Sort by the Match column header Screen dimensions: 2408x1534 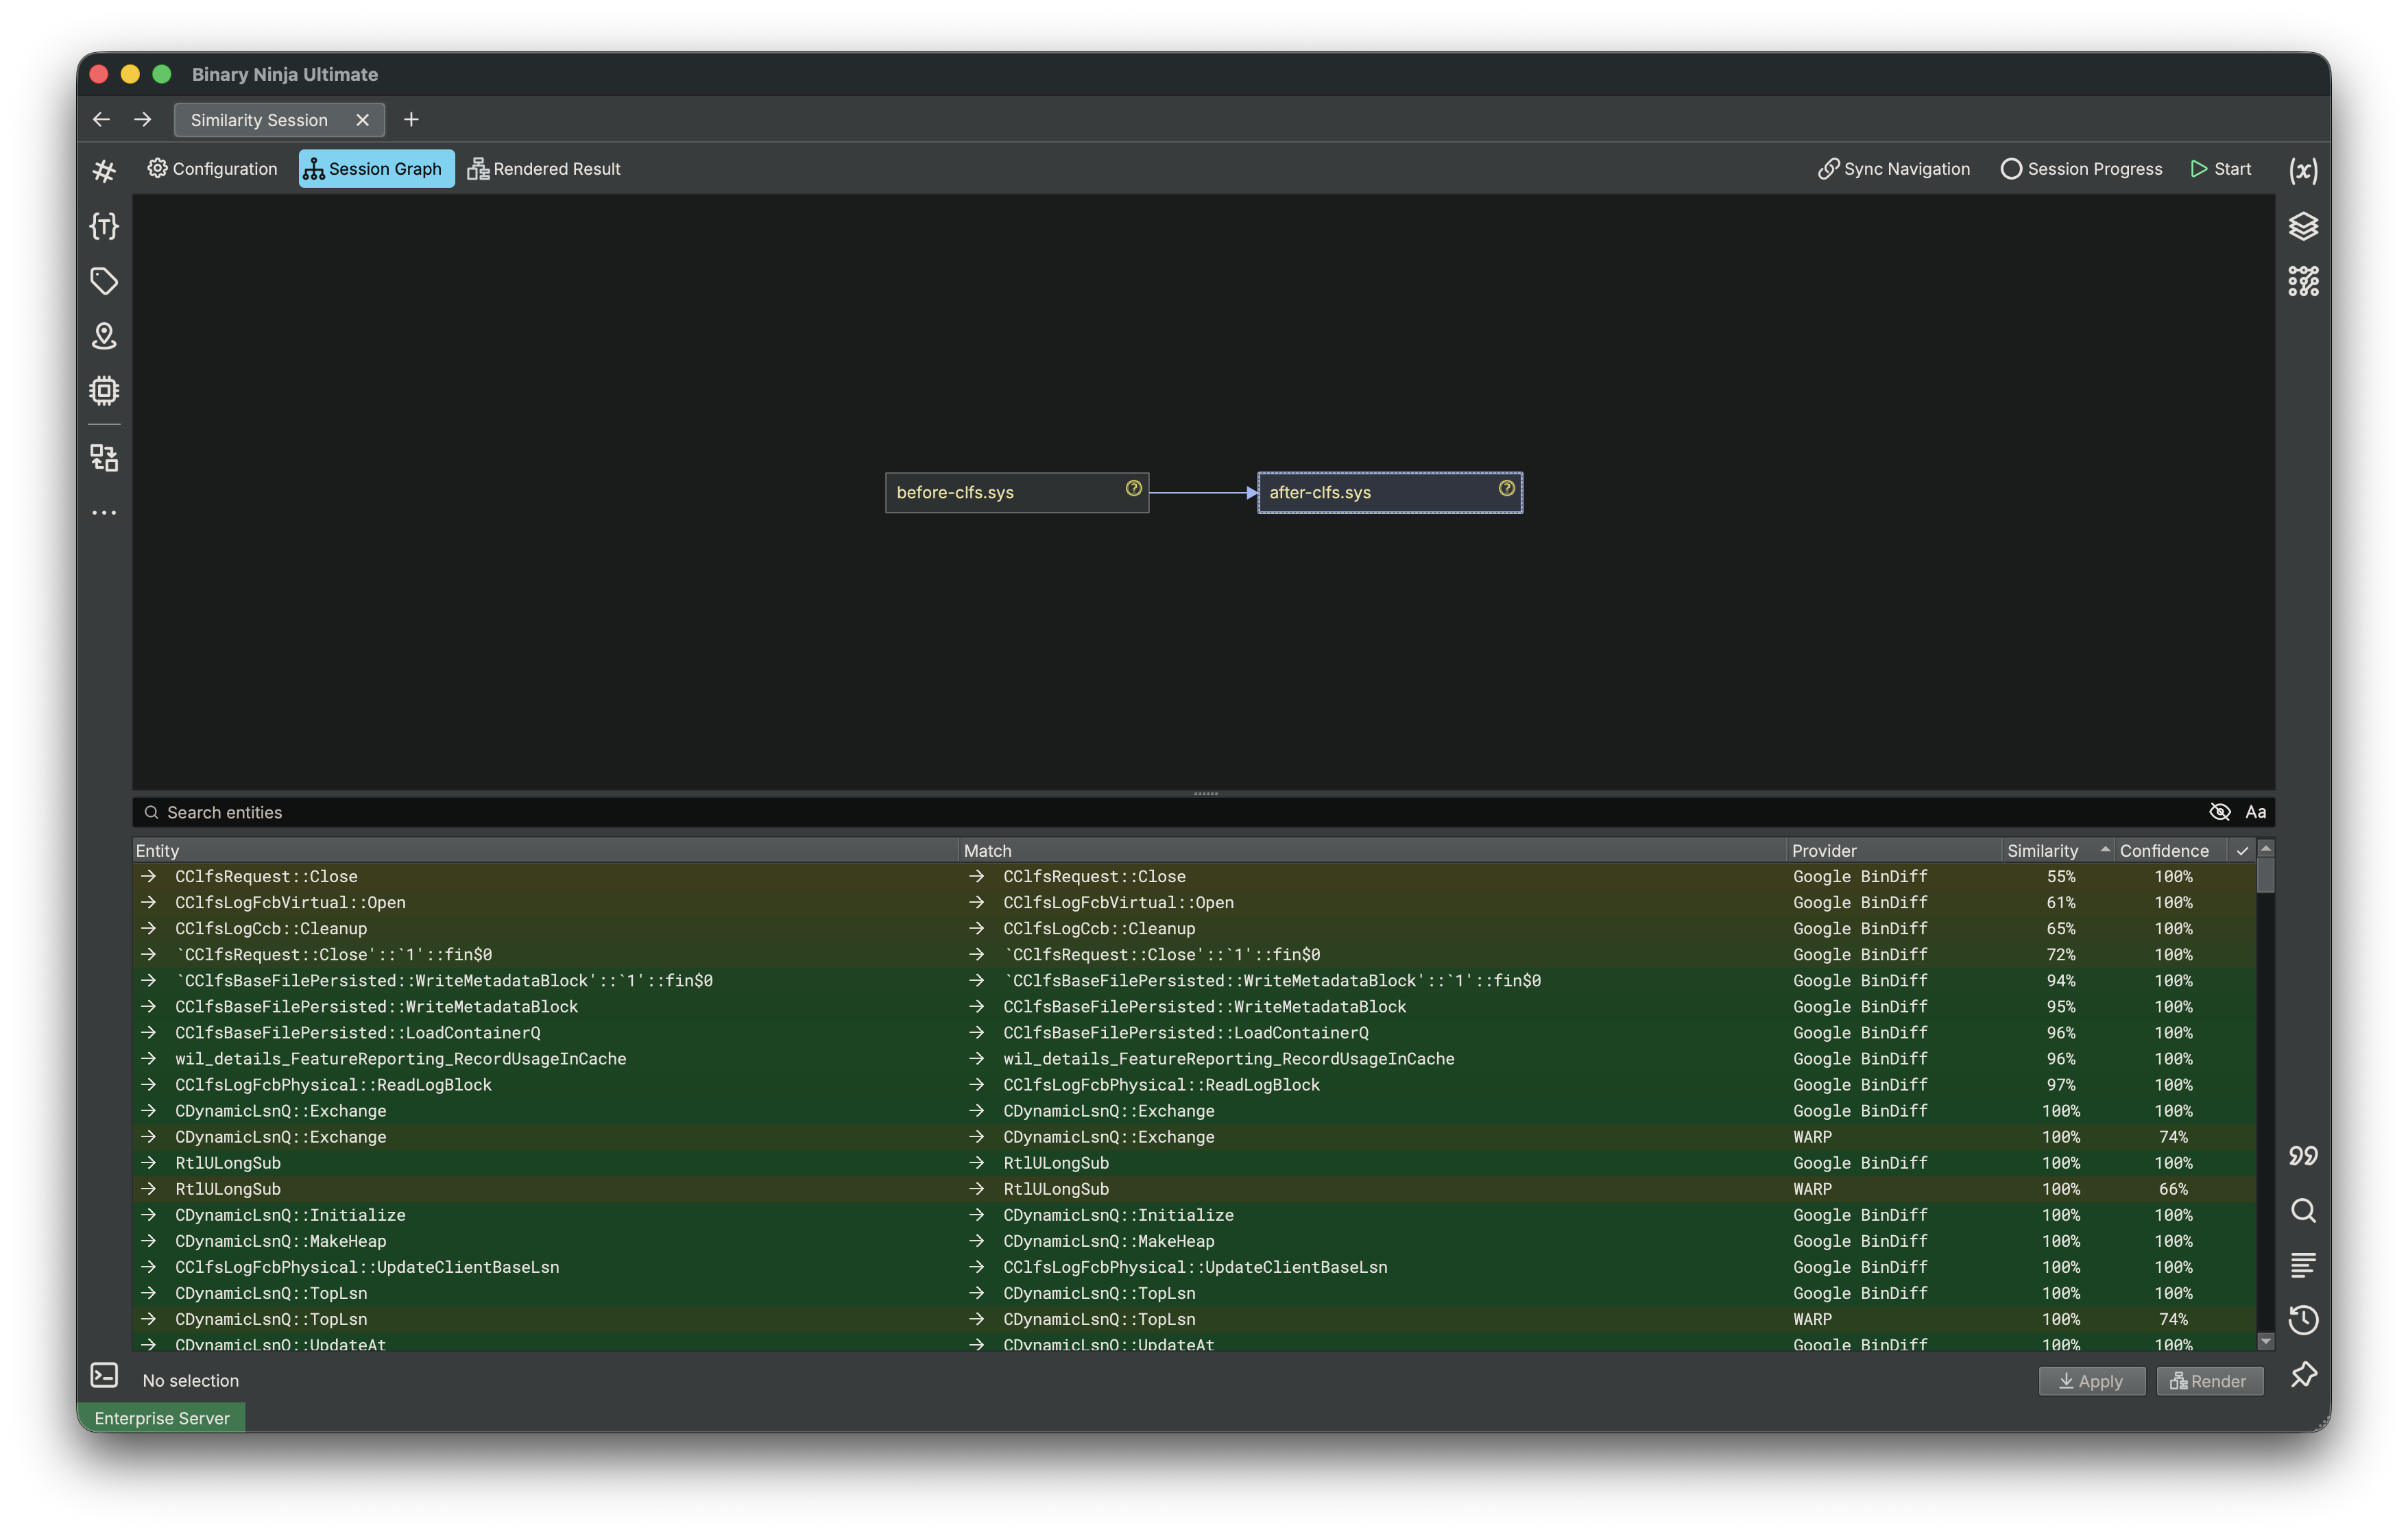1372,851
